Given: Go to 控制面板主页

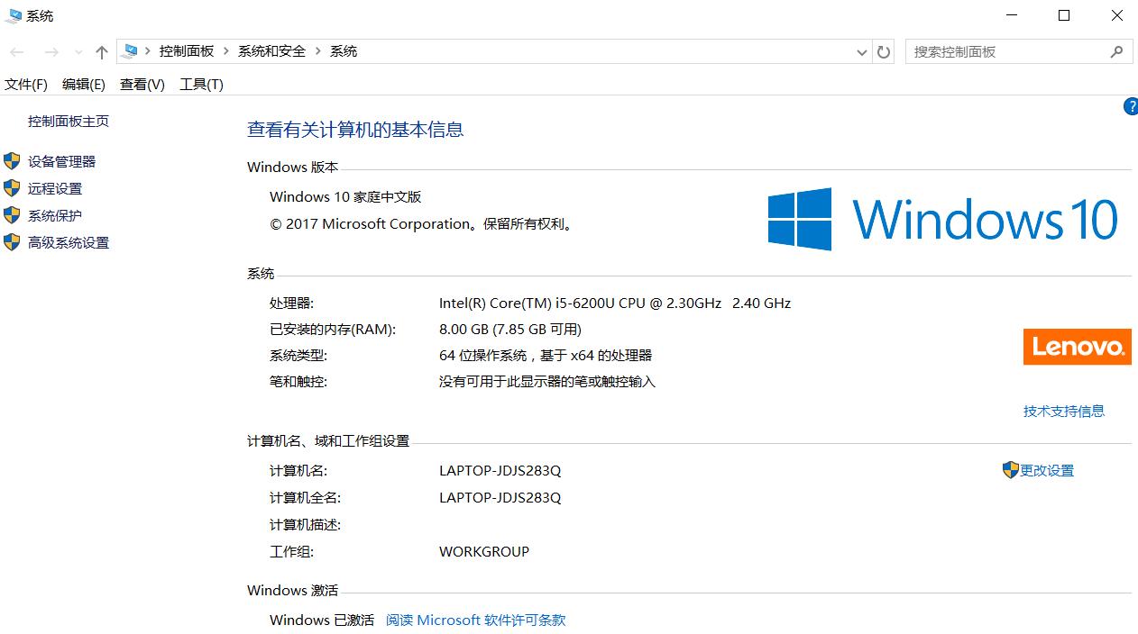Looking at the screenshot, I should (70, 120).
